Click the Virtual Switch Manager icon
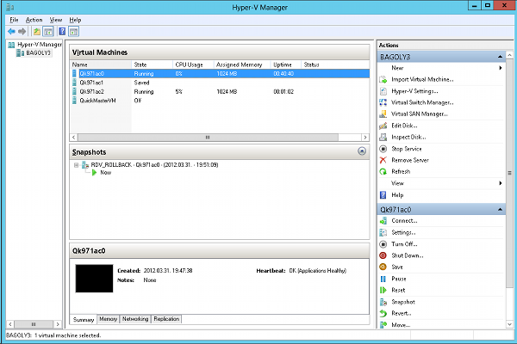517x344 pixels. point(383,102)
